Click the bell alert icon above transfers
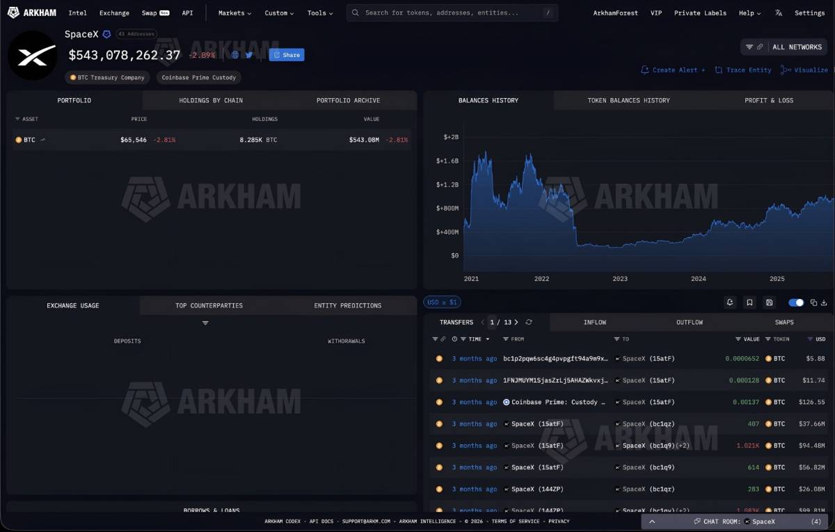This screenshot has height=532, width=835. [x=730, y=303]
